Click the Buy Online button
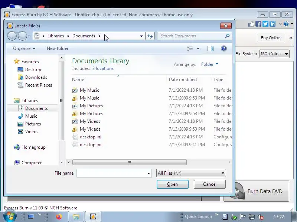This screenshot has height=222, width=297. coord(271,38)
